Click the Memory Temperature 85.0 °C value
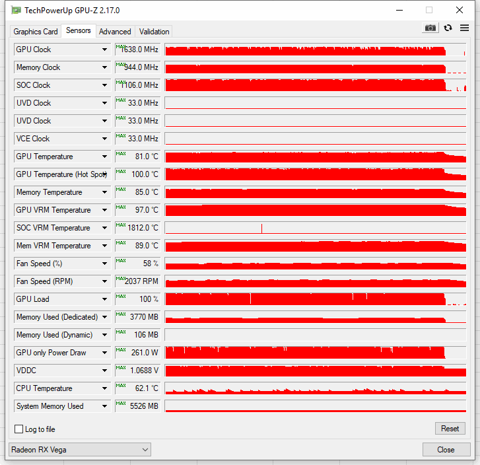The image size is (480, 465). tap(138, 192)
